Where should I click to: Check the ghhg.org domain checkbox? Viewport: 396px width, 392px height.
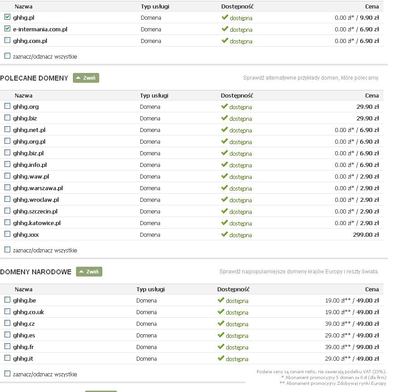tap(7, 106)
